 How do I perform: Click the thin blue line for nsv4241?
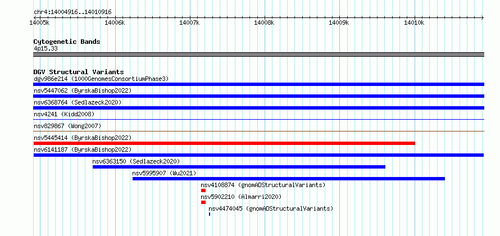coord(258,119)
